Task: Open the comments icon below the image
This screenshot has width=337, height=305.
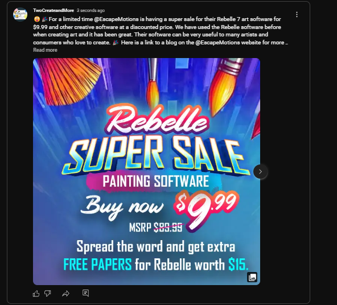Action: coord(85,293)
